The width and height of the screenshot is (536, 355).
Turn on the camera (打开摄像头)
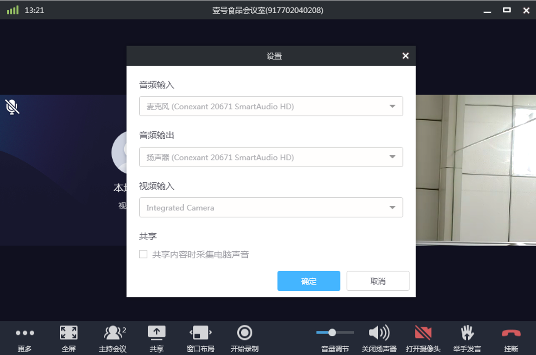click(x=423, y=333)
